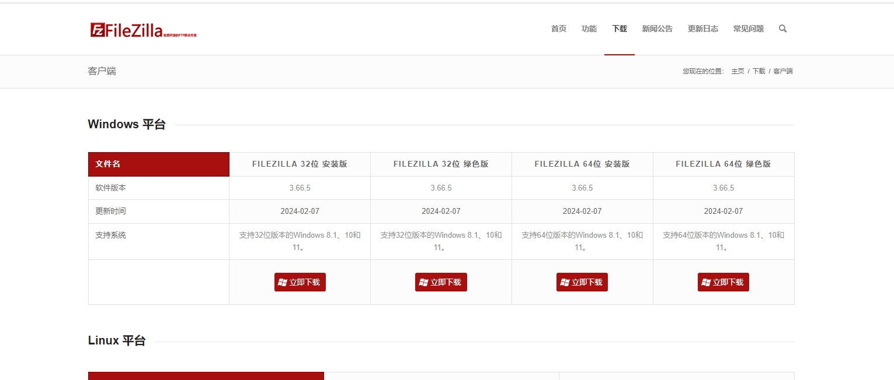Click date 2024-02-07 under 64位 安装版
This screenshot has width=894, height=380.
click(x=582, y=212)
